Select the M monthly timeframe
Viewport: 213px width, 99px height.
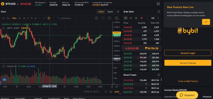[x=35, y=18]
